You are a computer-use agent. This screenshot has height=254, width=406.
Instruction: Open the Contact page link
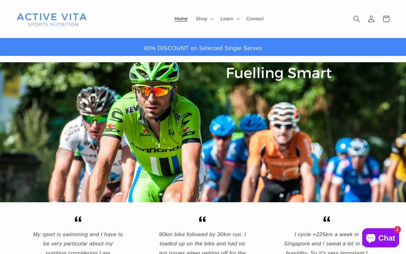[x=255, y=19]
